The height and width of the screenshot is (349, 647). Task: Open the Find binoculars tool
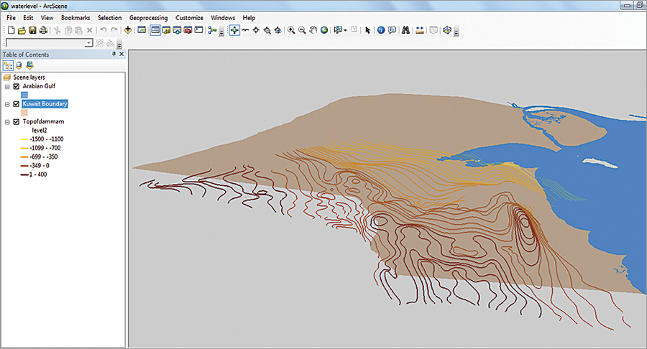405,30
